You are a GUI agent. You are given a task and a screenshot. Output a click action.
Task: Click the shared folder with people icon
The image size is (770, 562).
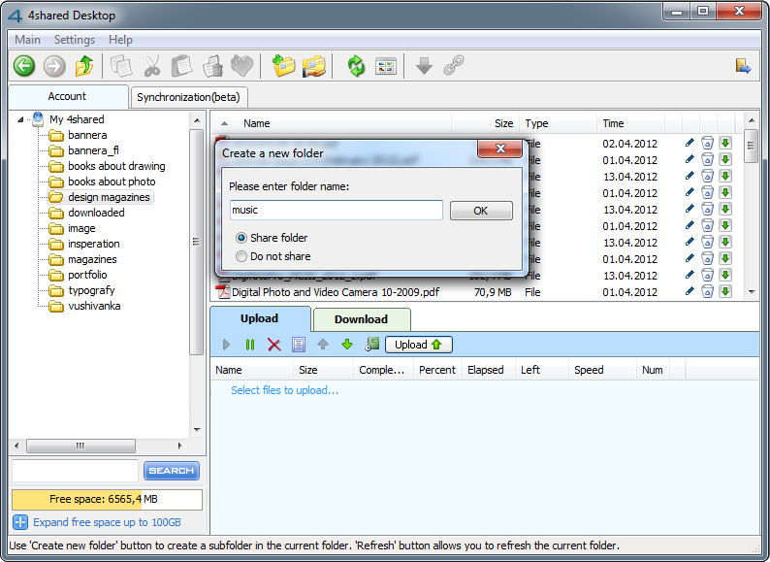click(x=314, y=66)
